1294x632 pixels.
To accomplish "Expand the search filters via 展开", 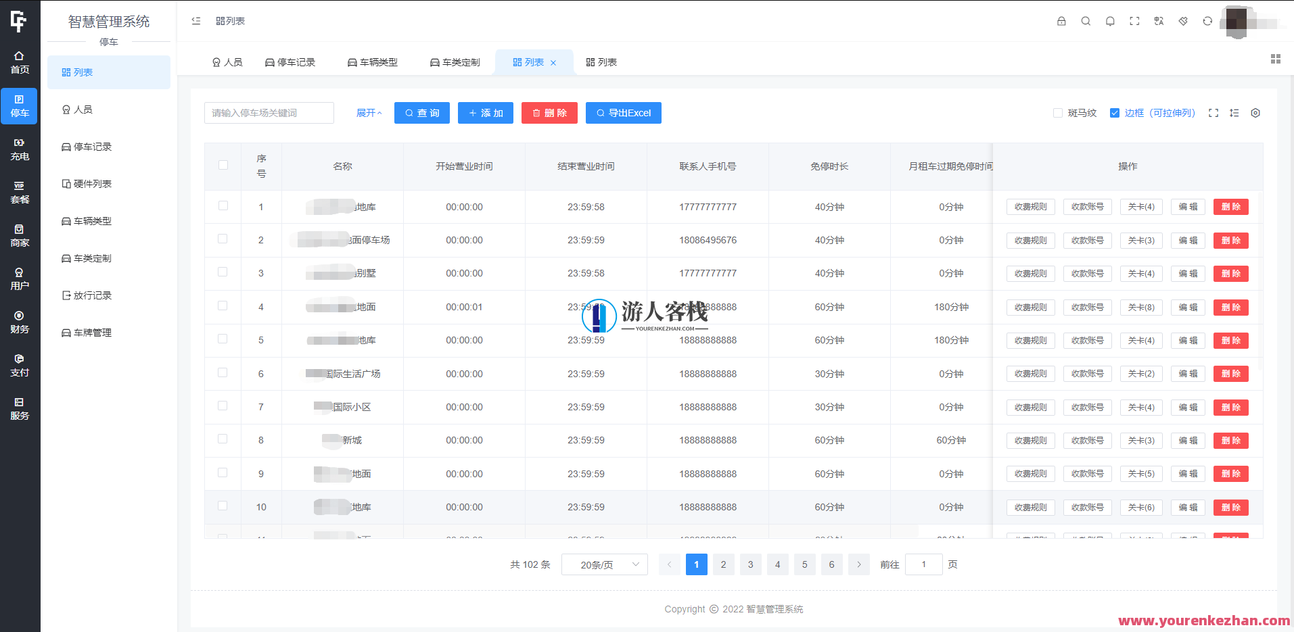I will (369, 113).
